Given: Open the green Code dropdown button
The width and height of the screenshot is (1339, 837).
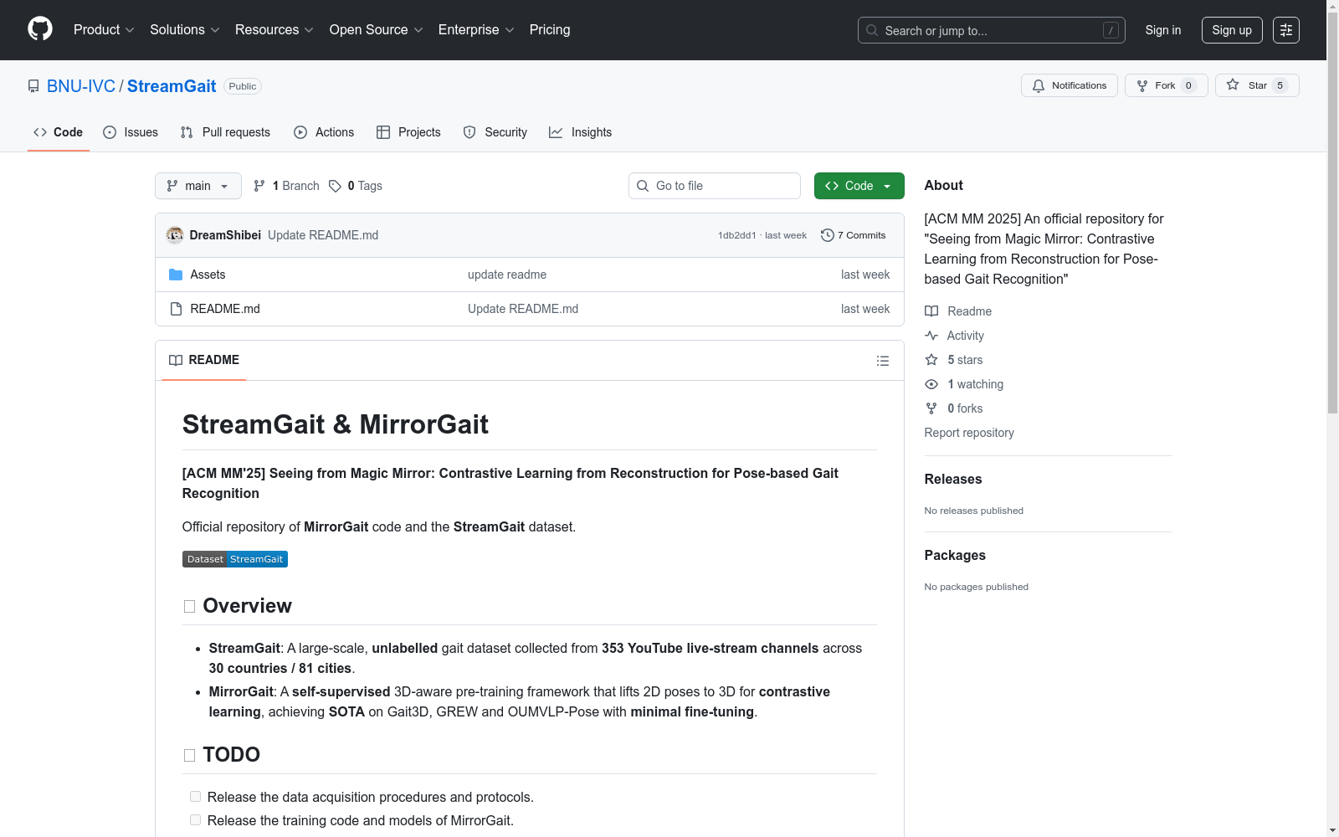Looking at the screenshot, I should click(859, 186).
